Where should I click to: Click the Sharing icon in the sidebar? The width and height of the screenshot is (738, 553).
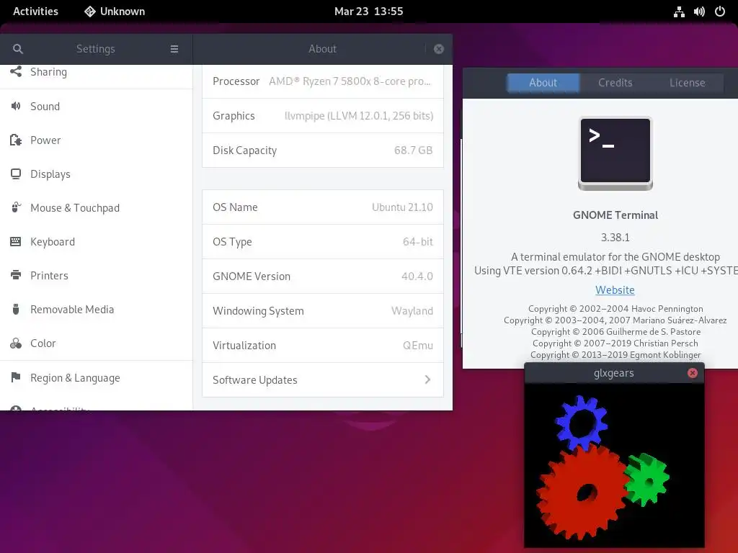[x=16, y=71]
